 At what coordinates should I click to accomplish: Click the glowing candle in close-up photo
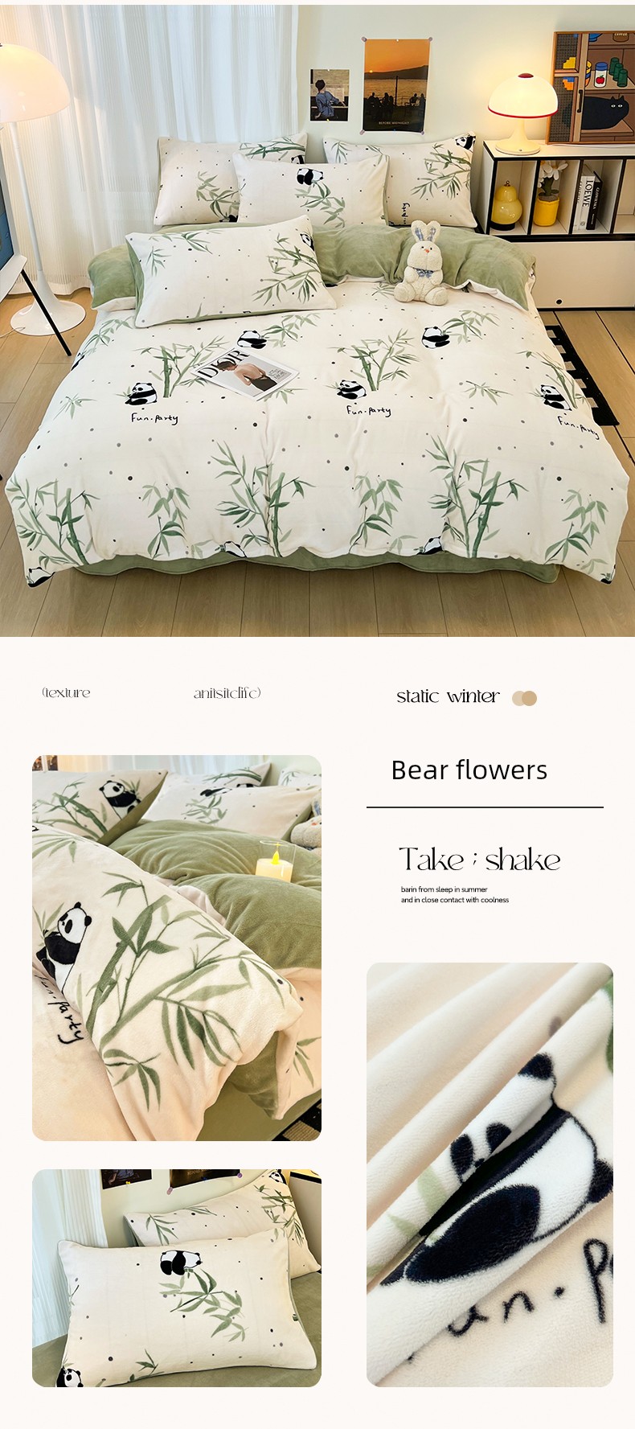[275, 863]
